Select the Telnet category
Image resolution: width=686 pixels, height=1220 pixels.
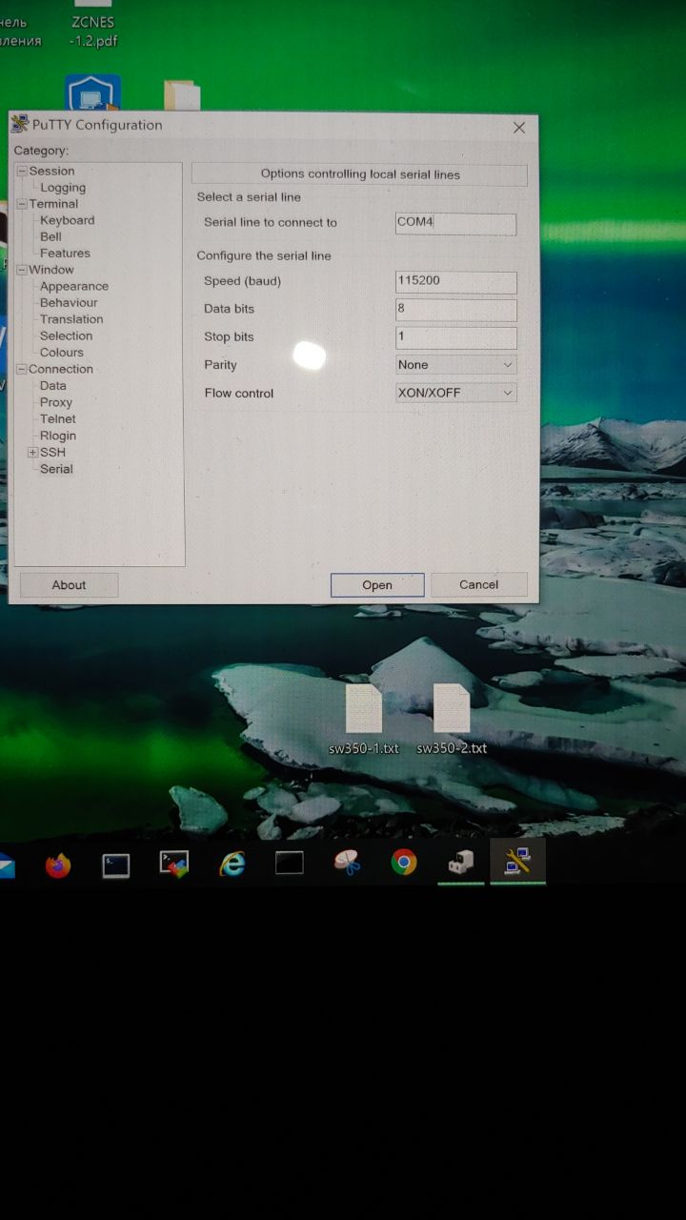[58, 419]
